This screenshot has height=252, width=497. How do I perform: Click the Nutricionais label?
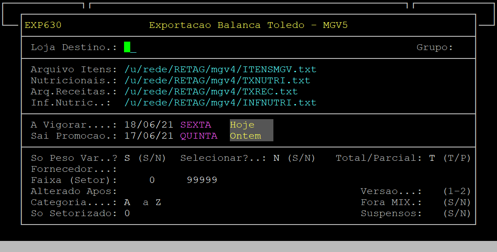click(x=74, y=81)
